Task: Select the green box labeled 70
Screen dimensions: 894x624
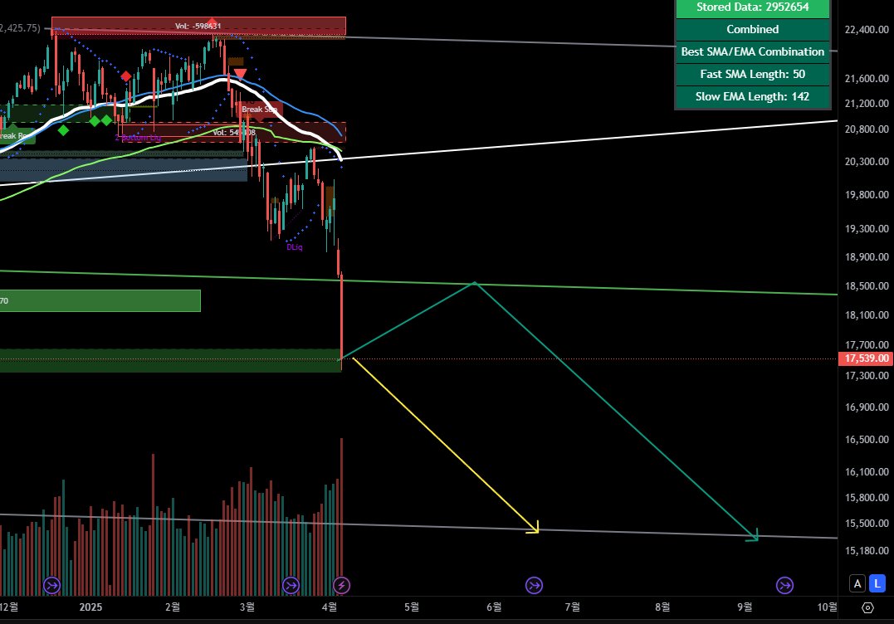Action: (100, 301)
